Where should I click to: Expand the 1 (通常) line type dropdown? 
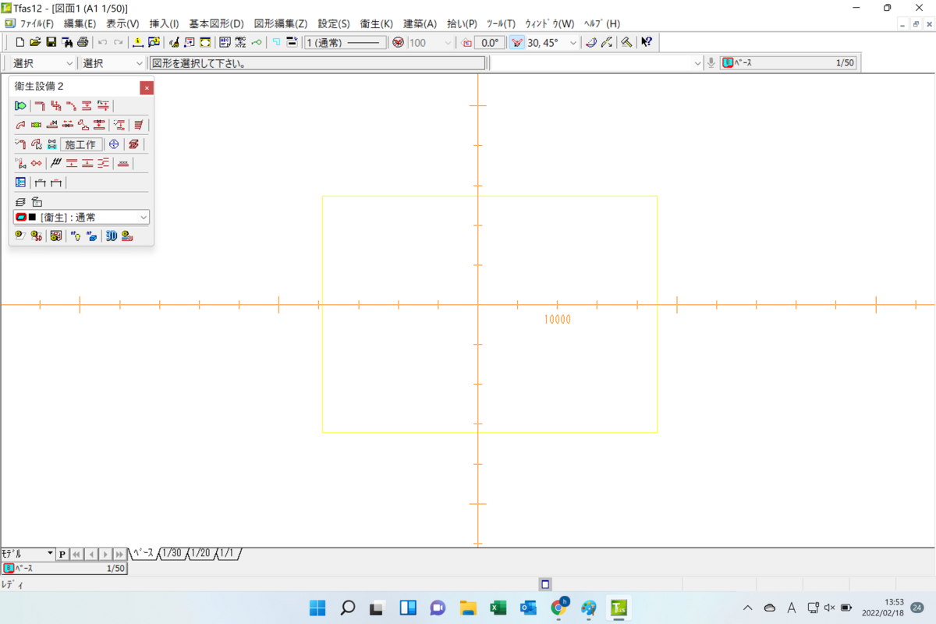tap(345, 43)
